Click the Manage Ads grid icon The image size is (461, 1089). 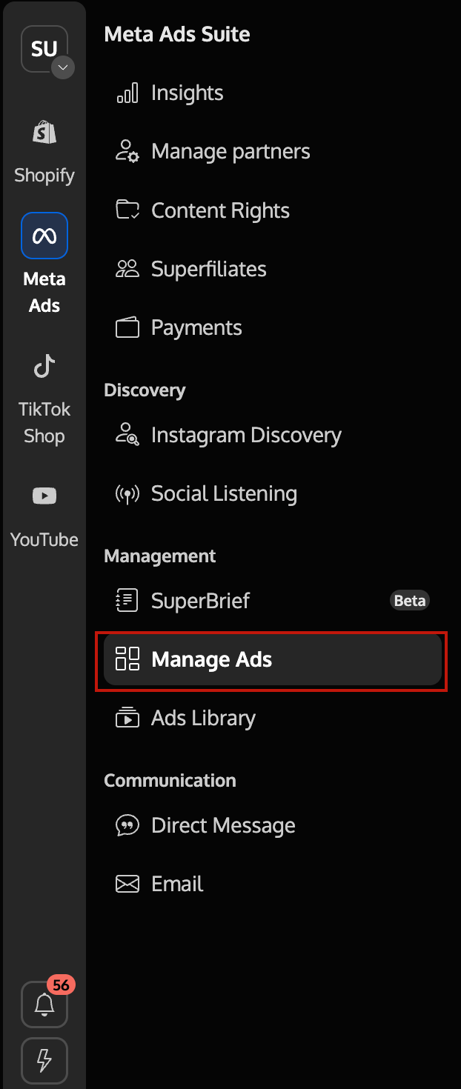(x=127, y=659)
